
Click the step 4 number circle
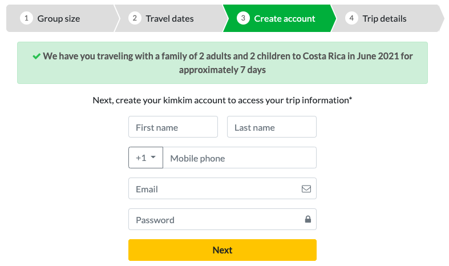point(351,18)
